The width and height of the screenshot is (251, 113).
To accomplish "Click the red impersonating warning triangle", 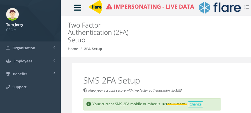I will tap(109, 7).
